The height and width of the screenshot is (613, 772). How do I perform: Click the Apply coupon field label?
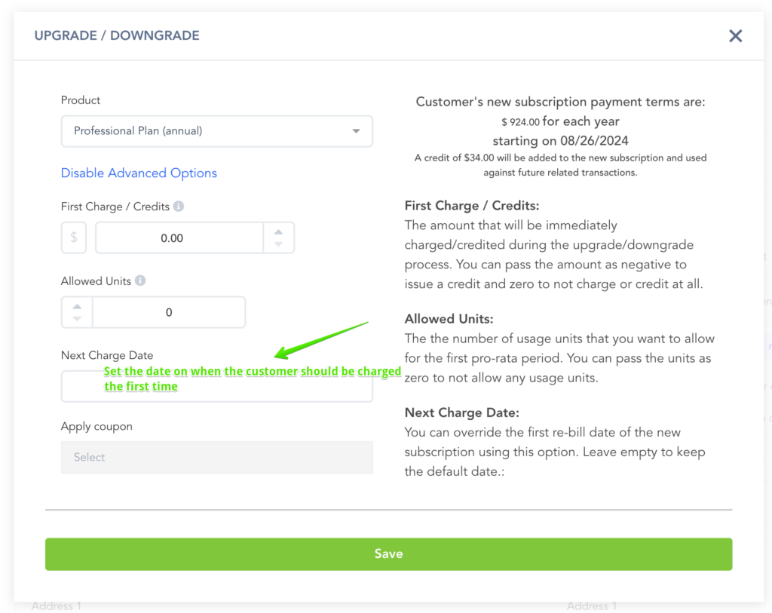click(x=96, y=426)
